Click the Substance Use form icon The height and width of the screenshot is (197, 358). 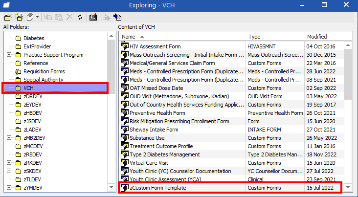pos(124,138)
